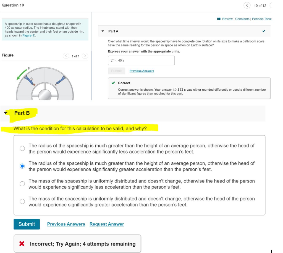This screenshot has width=283, height=253.
Task: Select the last answer choice in Part B
Action: pyautogui.click(x=22, y=201)
